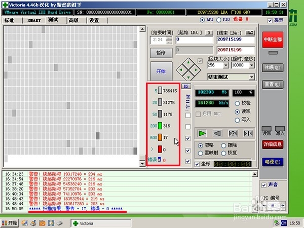Viewport: 304px width, 228px height.
Task: Click the up arrow on the navigation diamond
Action: [188, 63]
